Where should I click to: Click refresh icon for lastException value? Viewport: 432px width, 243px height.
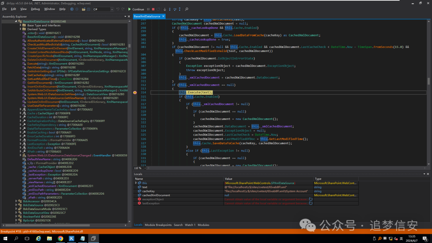point(310,203)
